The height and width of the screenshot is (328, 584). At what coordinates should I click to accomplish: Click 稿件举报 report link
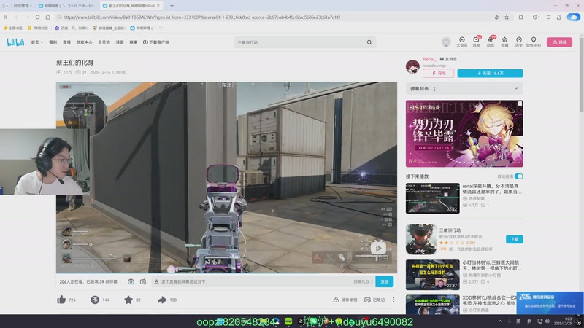[x=345, y=300]
